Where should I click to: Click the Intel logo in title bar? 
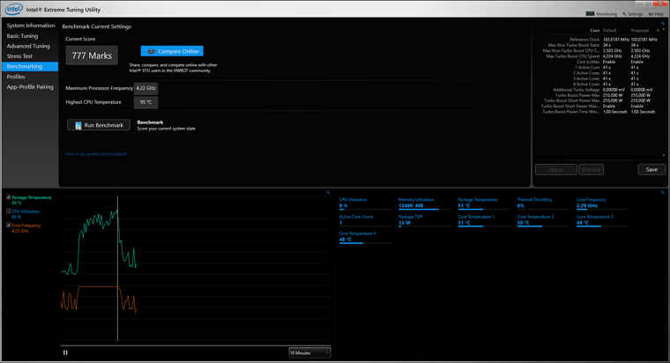click(x=14, y=9)
